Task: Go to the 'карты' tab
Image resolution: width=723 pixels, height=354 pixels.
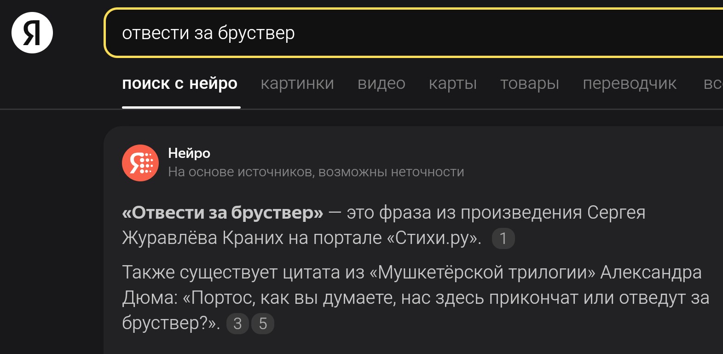Action: (453, 84)
